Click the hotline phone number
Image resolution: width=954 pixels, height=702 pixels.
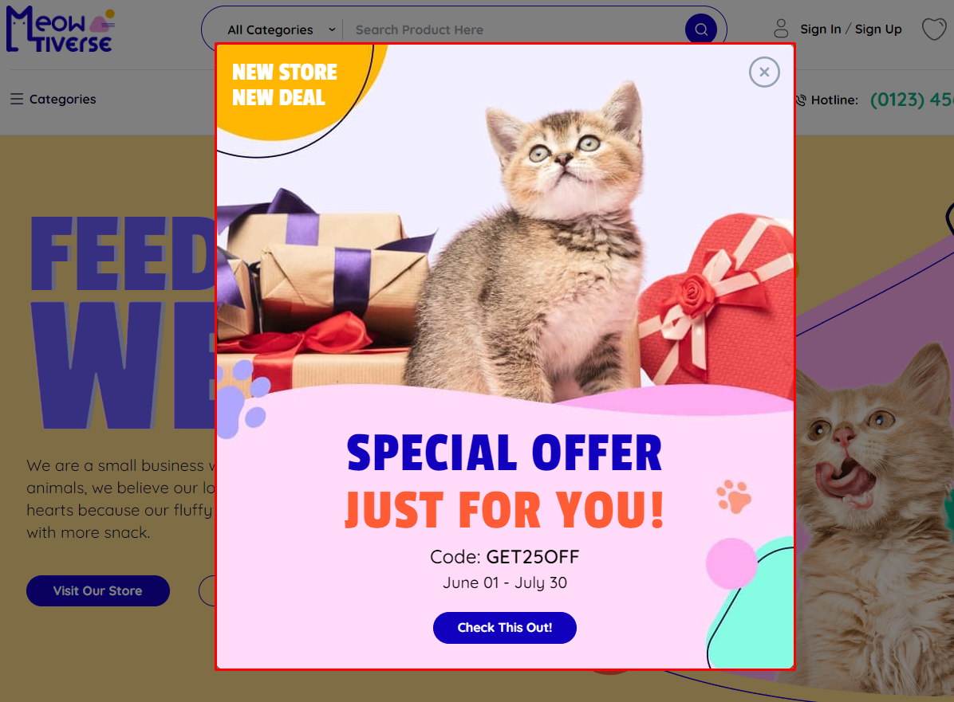pos(912,100)
